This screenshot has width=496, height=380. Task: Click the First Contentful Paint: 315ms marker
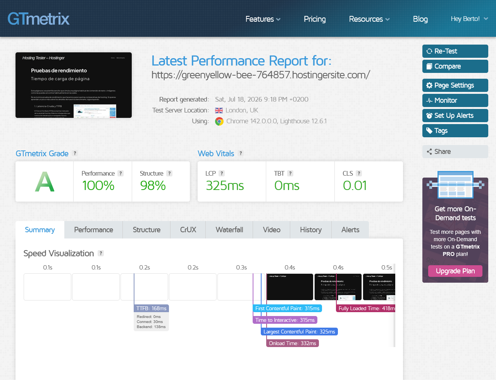click(x=288, y=308)
